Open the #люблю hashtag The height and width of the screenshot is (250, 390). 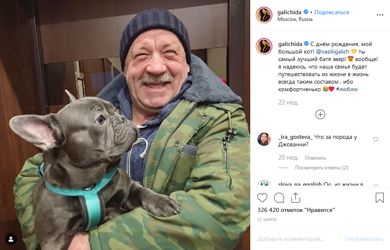[x=347, y=89]
